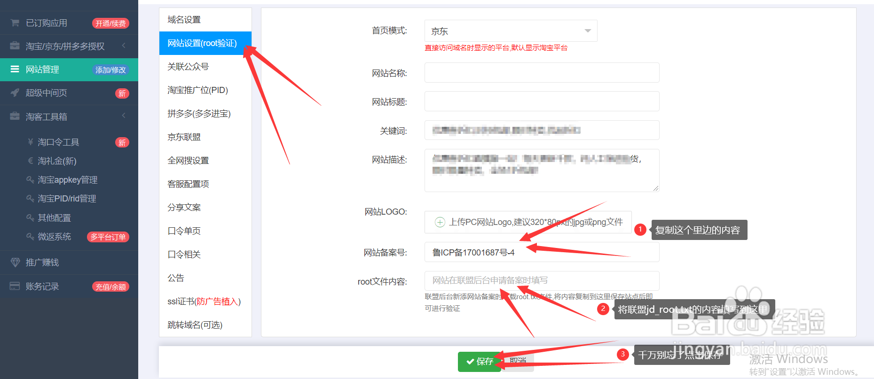
Task: Click the 网站标题 input field
Action: tap(542, 101)
